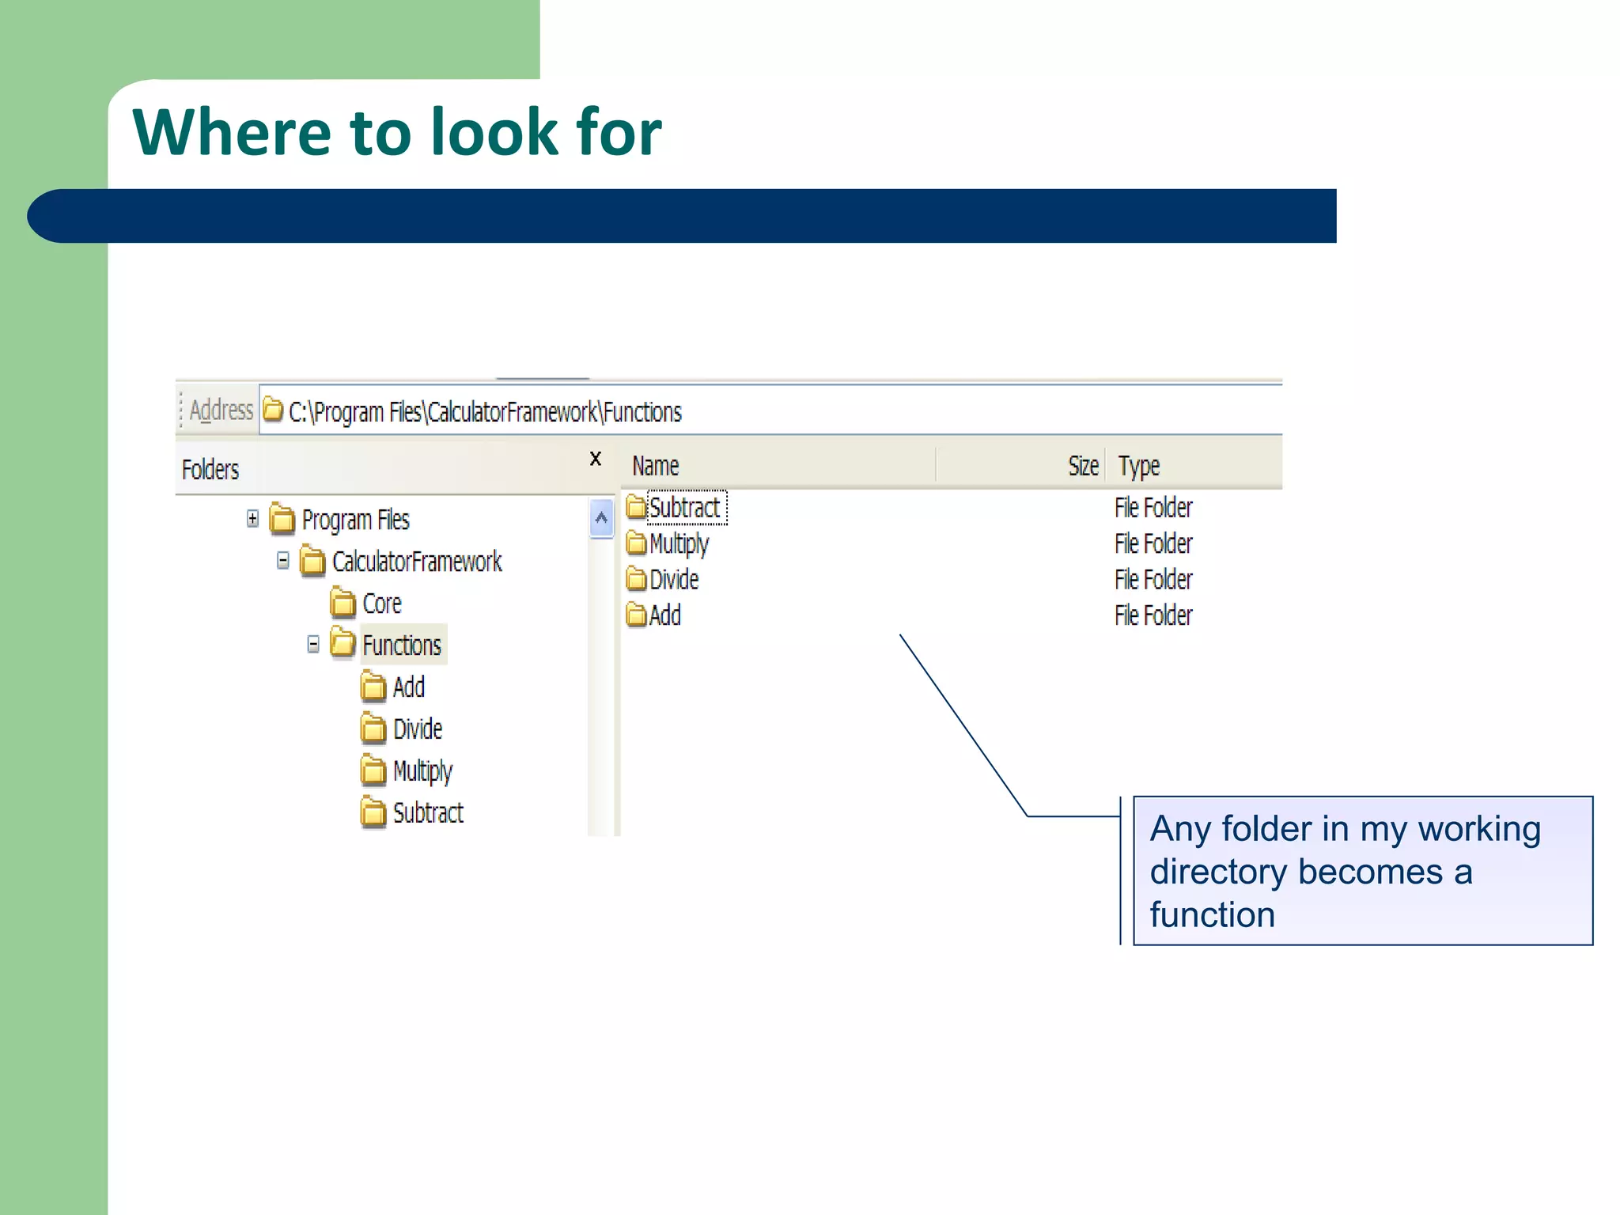
Task: Close the Folders pane with X
Action: point(596,459)
